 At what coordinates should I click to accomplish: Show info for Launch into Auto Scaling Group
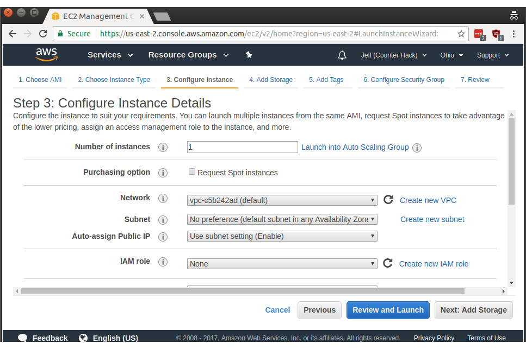[x=417, y=148]
